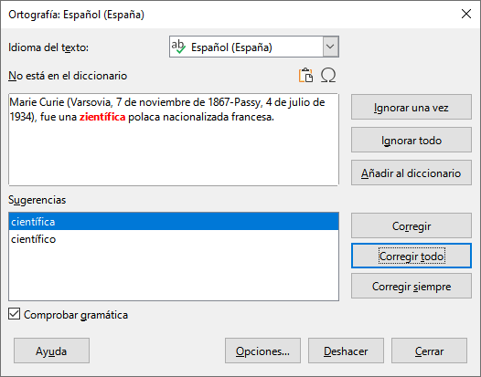Image resolution: width=481 pixels, height=377 pixels.
Task: Click the Ignorar una vez button
Action: click(x=412, y=107)
